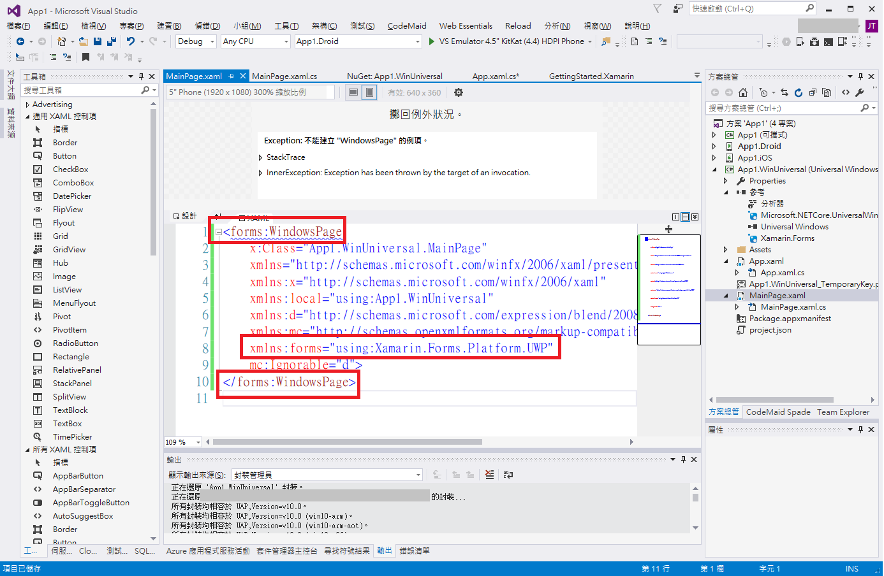884x576 pixels.
Task: Click the Reload menu item
Action: (518, 26)
